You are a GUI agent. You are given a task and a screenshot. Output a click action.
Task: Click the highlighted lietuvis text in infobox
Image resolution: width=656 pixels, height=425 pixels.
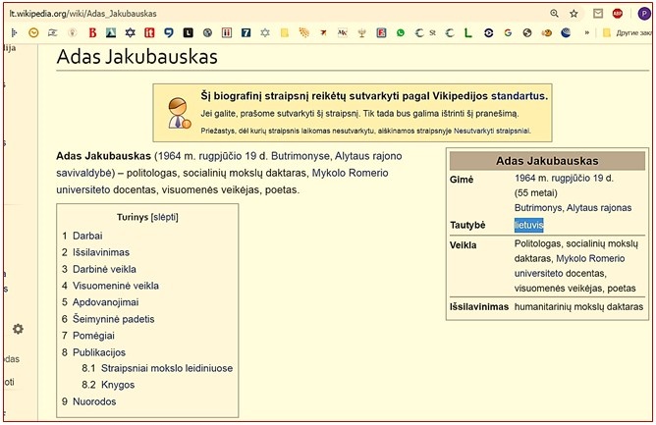click(528, 225)
